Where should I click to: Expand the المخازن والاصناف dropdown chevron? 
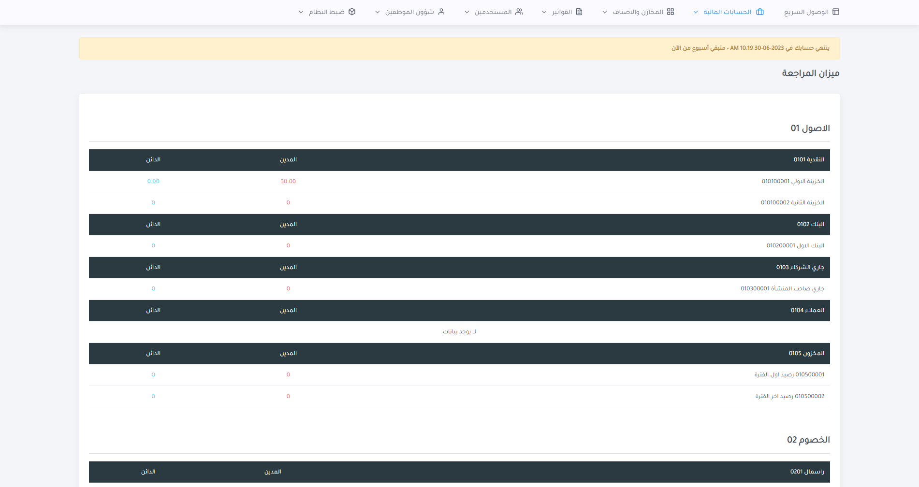605,12
